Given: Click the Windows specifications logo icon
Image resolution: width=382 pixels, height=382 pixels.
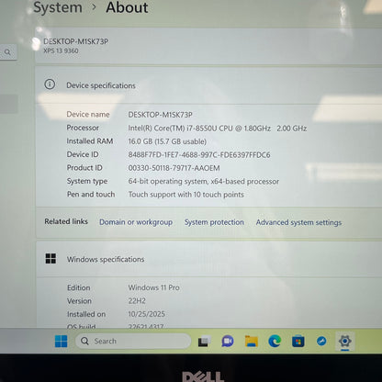Looking at the screenshot, I should [x=51, y=258].
